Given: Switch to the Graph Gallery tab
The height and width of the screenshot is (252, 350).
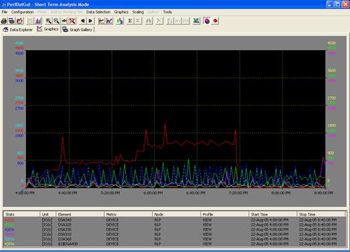Looking at the screenshot, I should (x=78, y=29).
